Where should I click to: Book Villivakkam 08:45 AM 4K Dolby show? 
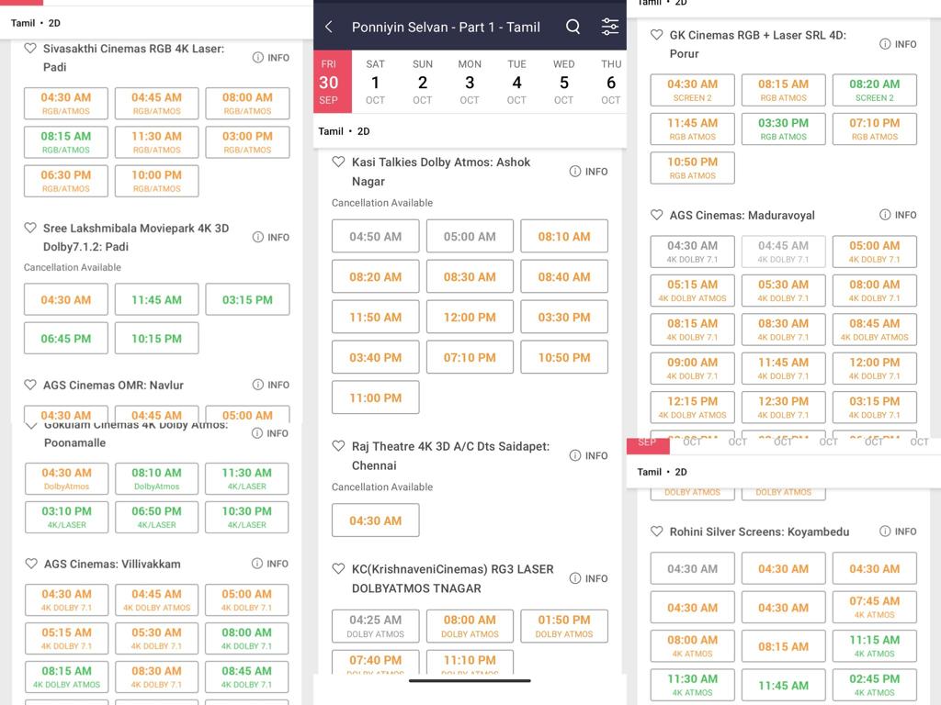pos(246,677)
